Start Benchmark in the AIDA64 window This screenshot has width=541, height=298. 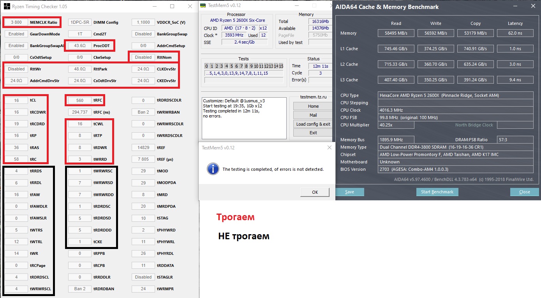point(437,192)
